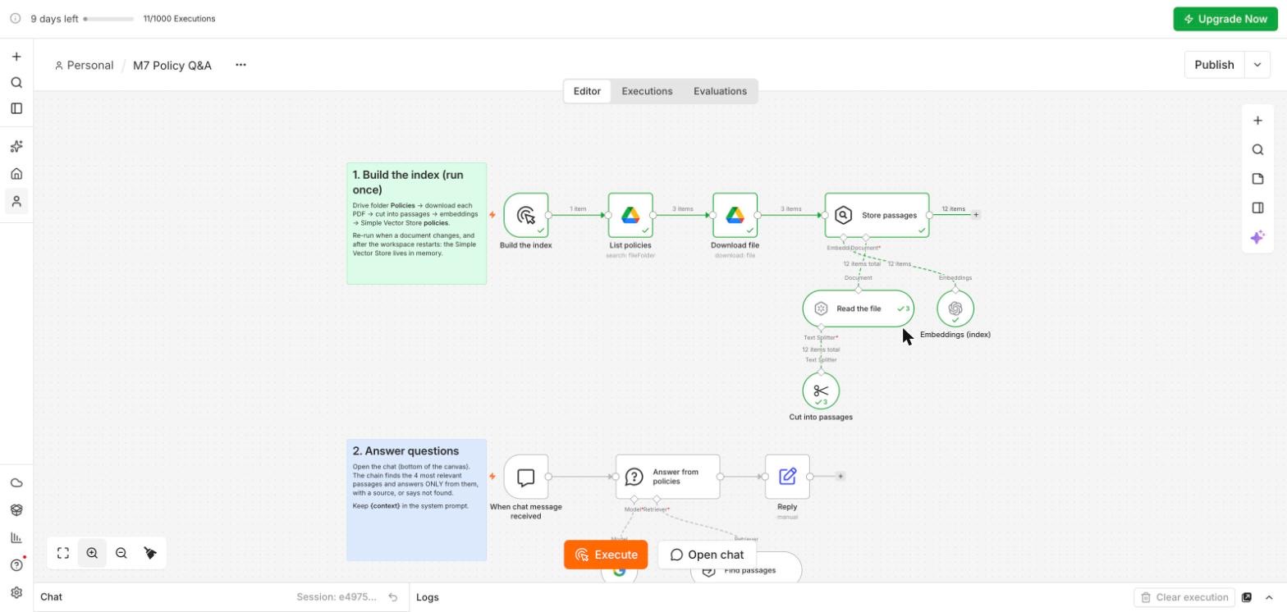
Task: Select the Store passages node
Action: pyautogui.click(x=877, y=215)
